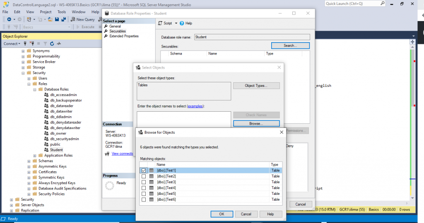Screen dimensions: 424x223
Task: Click the object names text area
Action: coord(184,119)
